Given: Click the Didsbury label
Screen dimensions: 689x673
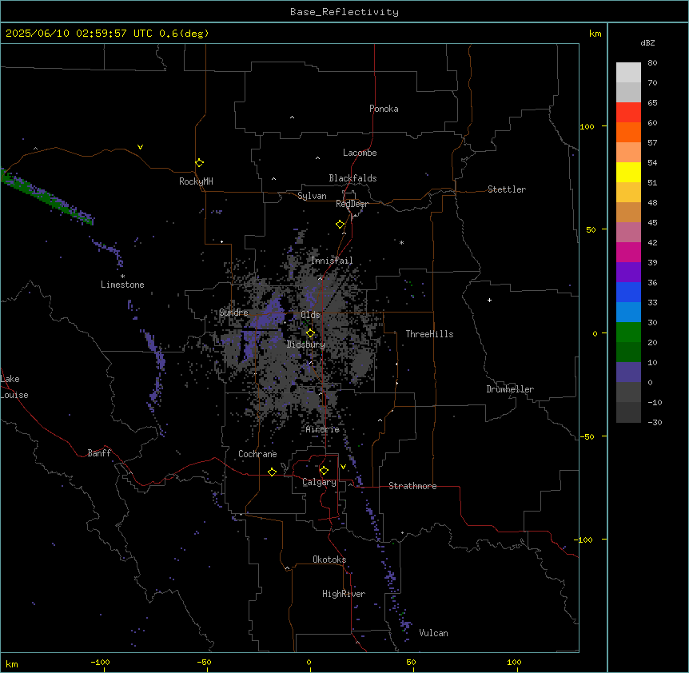Looking at the screenshot, I should coord(306,344).
